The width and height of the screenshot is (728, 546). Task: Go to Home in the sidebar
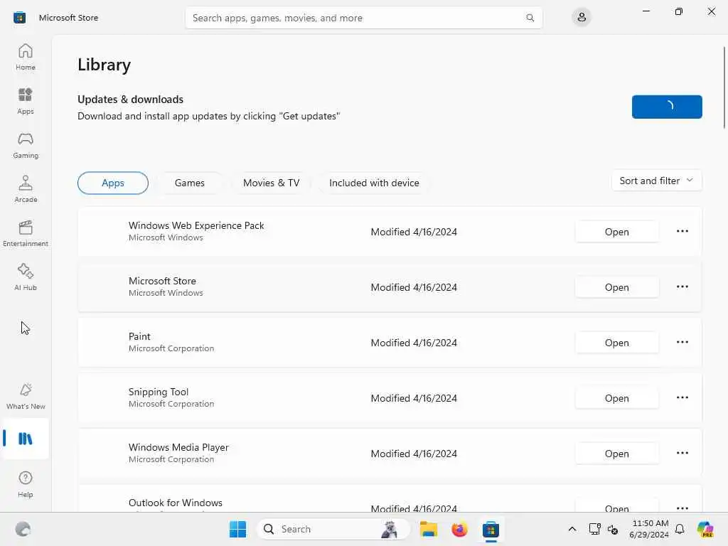(26, 57)
